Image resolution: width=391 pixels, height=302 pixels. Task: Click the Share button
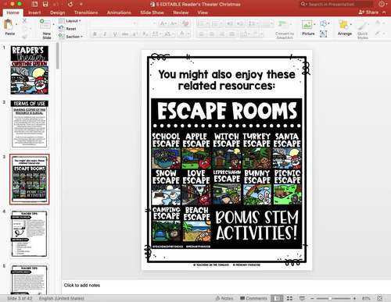click(x=368, y=12)
